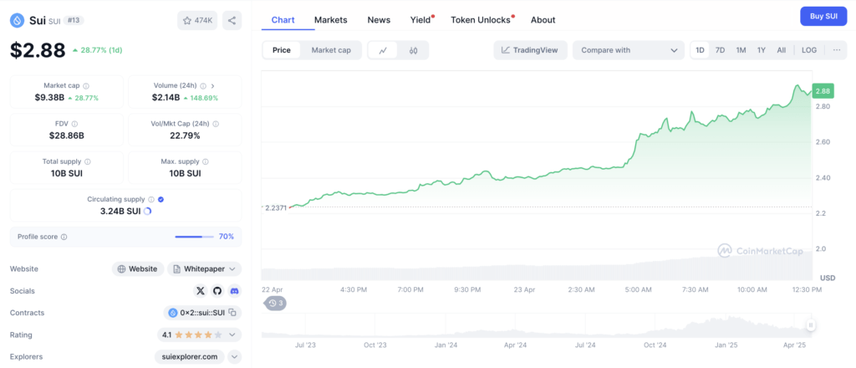Set chart range to All
This screenshot has height=368, width=856.
tap(782, 50)
